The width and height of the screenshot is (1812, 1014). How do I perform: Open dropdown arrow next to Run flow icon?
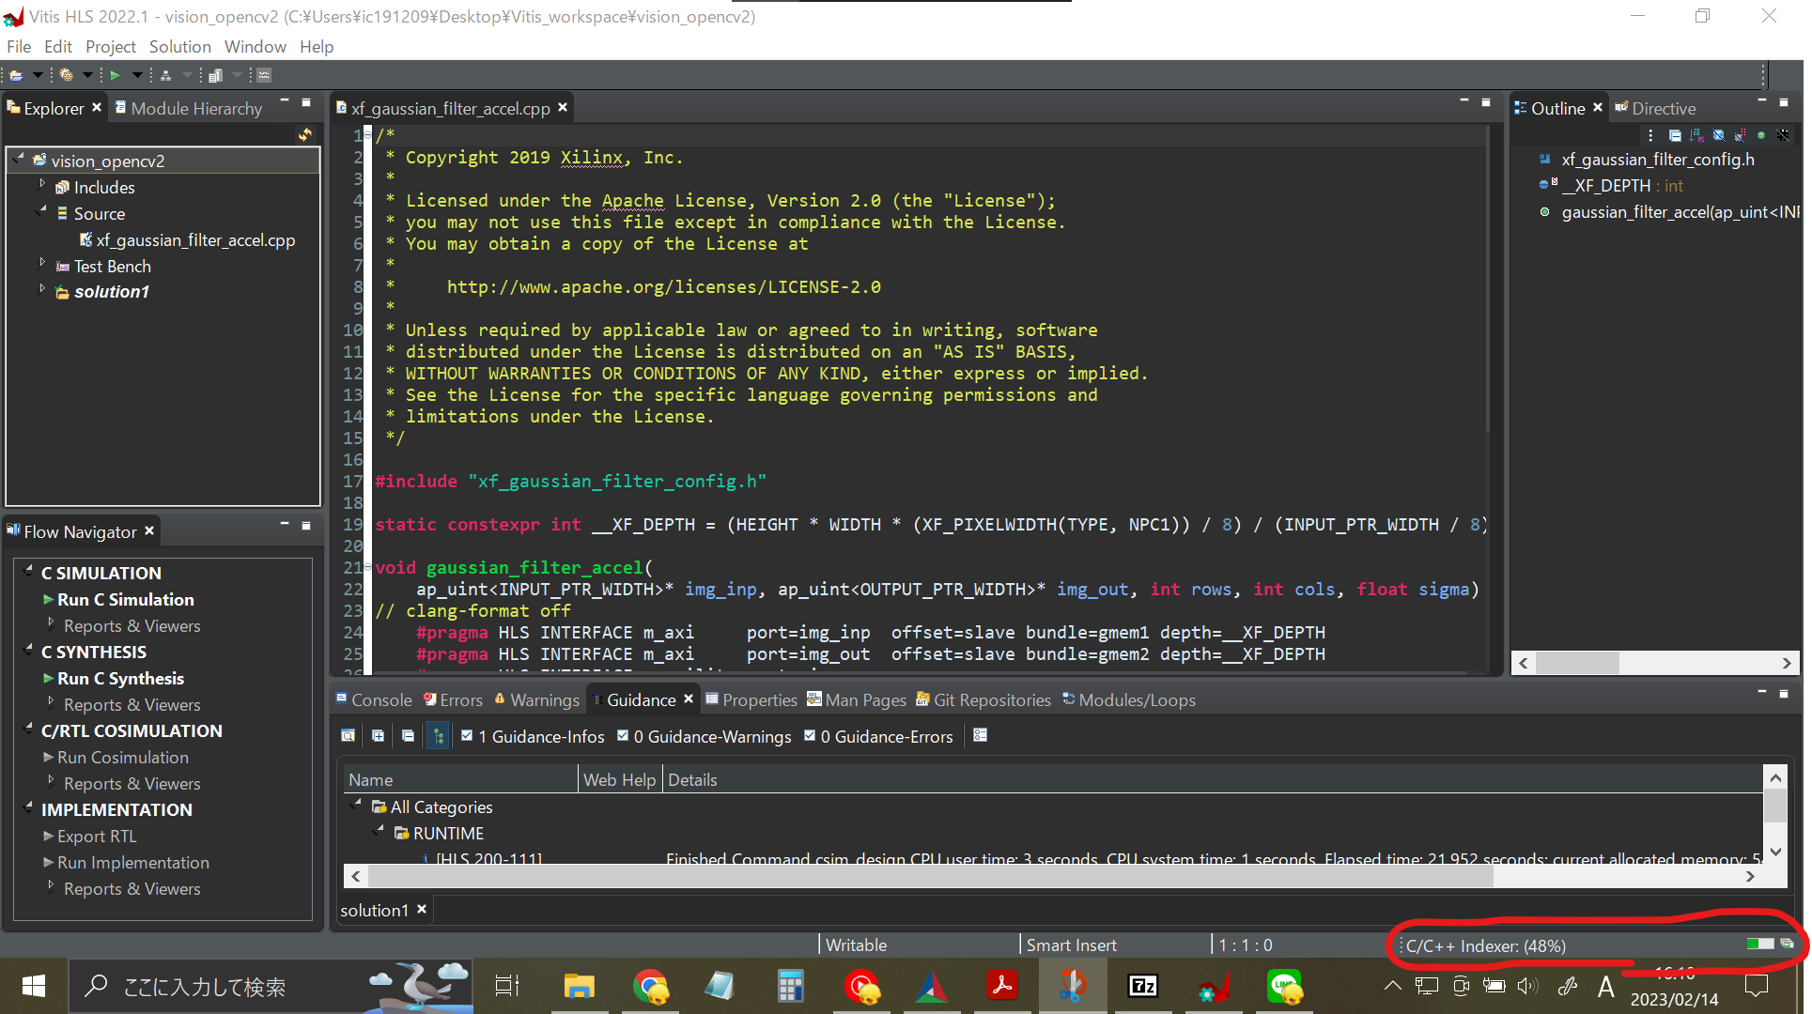click(137, 75)
